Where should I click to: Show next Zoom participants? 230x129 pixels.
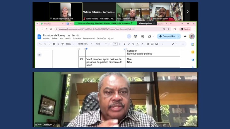point(187,12)
